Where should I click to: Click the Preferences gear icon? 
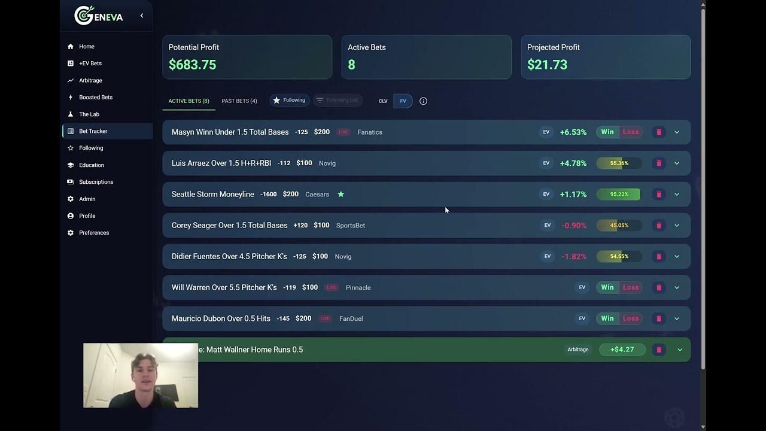pos(71,233)
